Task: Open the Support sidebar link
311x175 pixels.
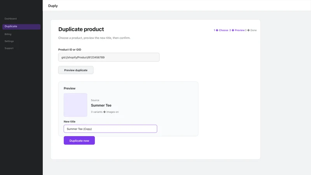Action: click(x=9, y=48)
